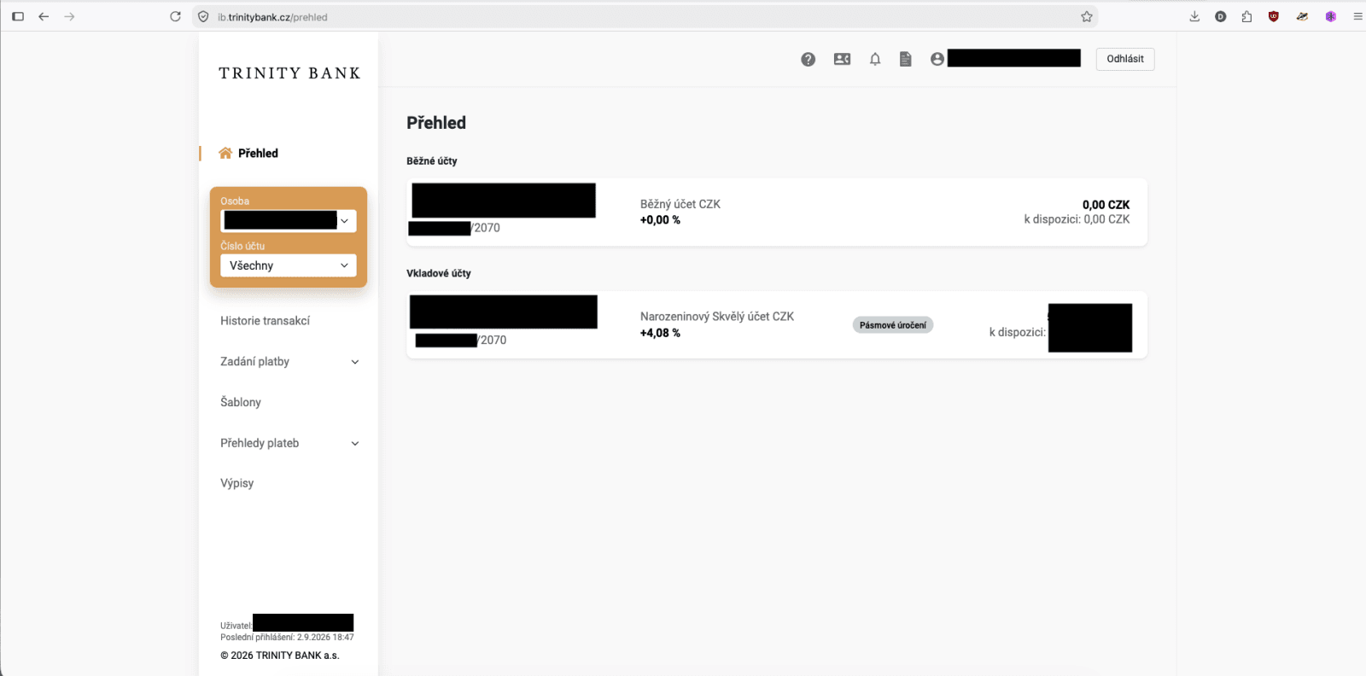Click the Pásmové úročení badge

point(893,325)
